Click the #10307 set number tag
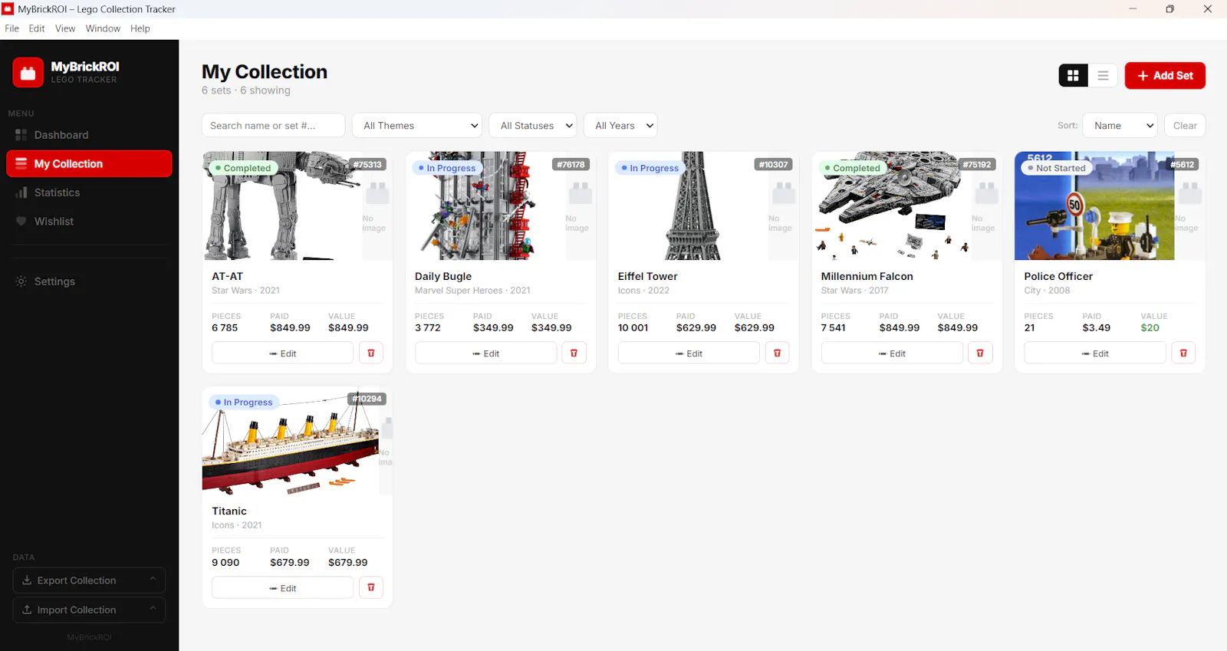 774,165
